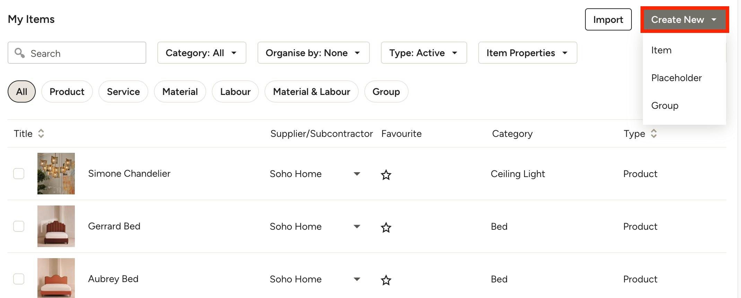Expand the Category: All filter

click(x=202, y=53)
